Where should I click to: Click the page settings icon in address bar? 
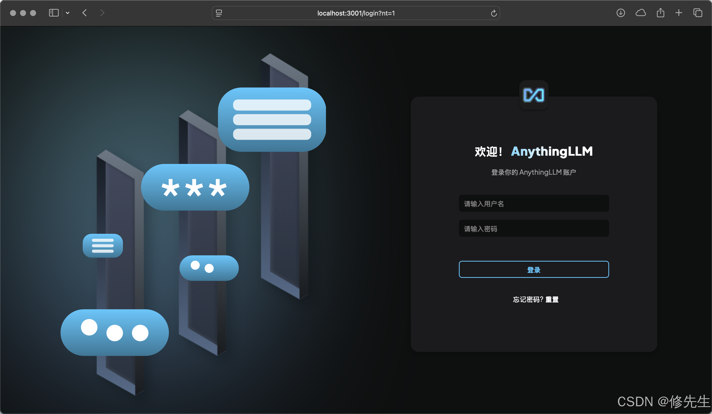point(219,13)
